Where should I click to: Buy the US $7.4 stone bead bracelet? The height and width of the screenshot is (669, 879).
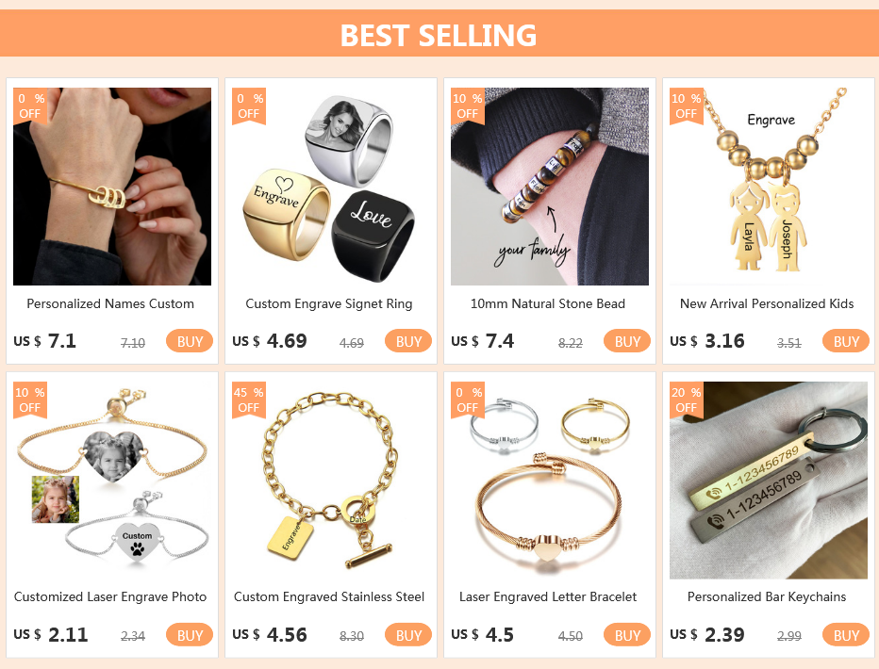627,341
